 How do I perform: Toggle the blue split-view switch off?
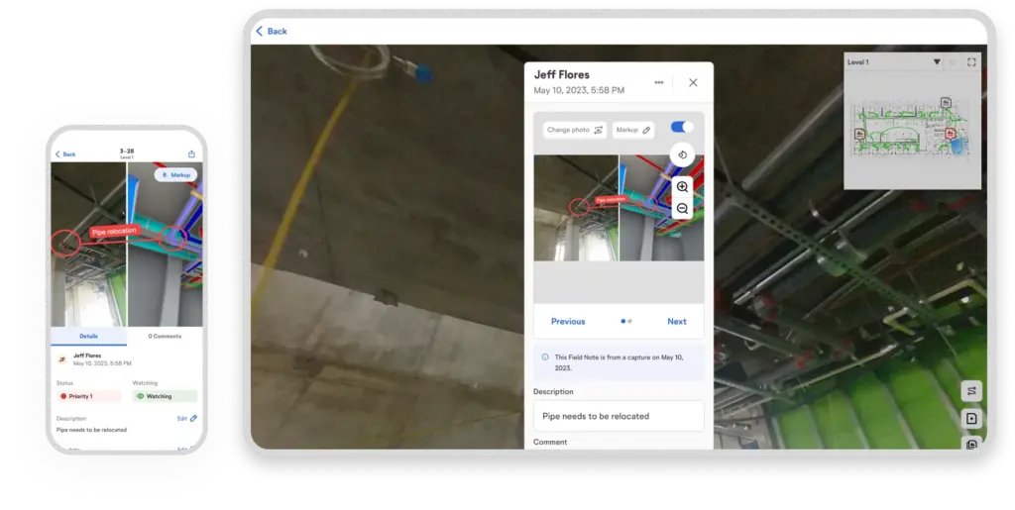tap(682, 127)
